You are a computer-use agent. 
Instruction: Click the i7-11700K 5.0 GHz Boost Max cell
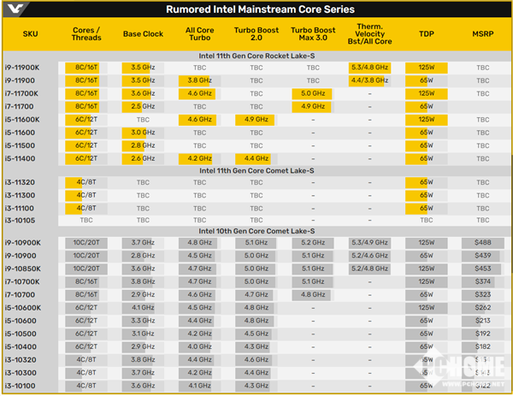coord(313,93)
